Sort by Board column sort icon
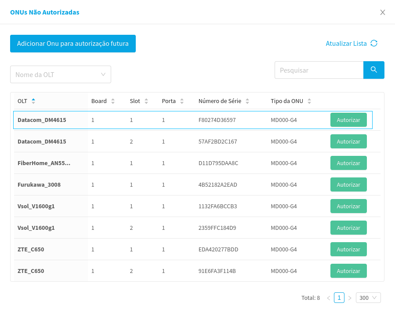The height and width of the screenshot is (317, 395). coord(113,101)
